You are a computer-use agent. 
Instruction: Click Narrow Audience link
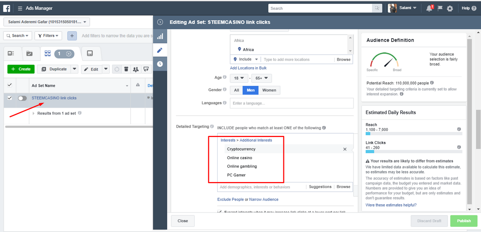(x=264, y=199)
